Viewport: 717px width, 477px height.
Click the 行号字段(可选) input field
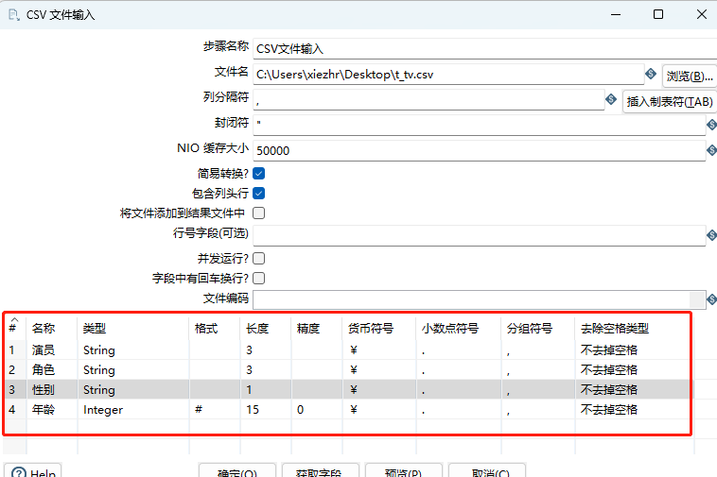[x=480, y=235]
